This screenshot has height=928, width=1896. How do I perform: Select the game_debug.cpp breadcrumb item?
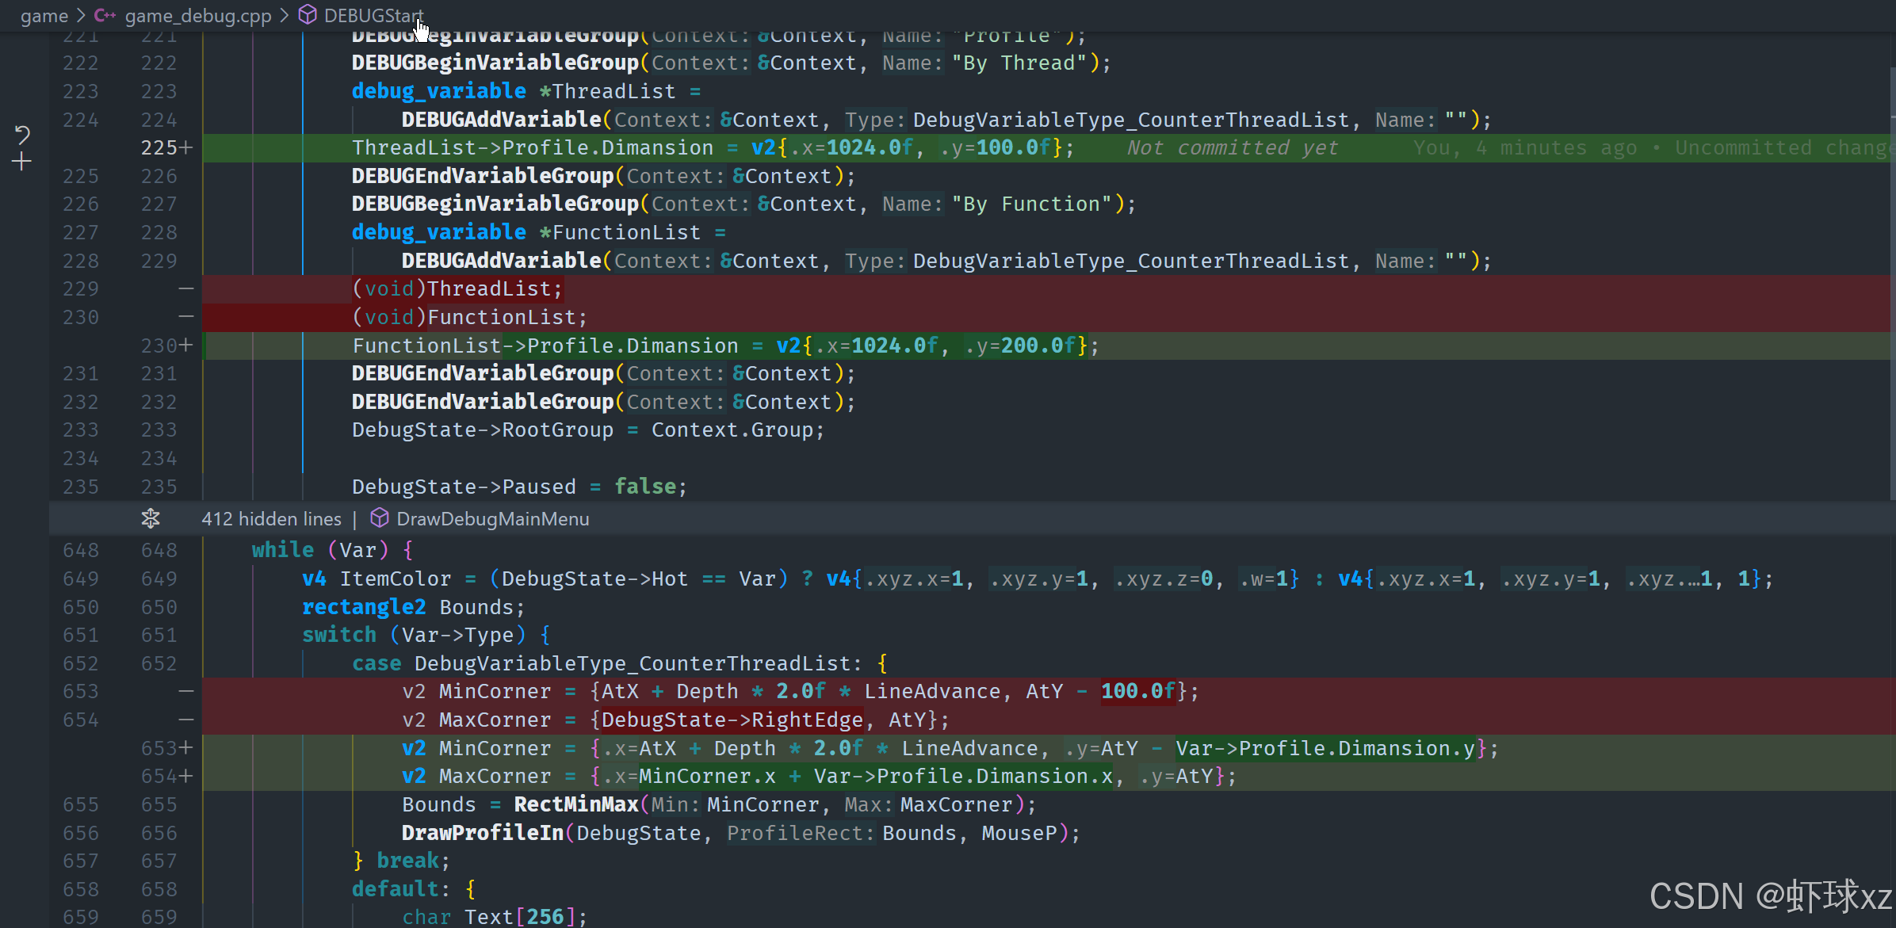[198, 16]
